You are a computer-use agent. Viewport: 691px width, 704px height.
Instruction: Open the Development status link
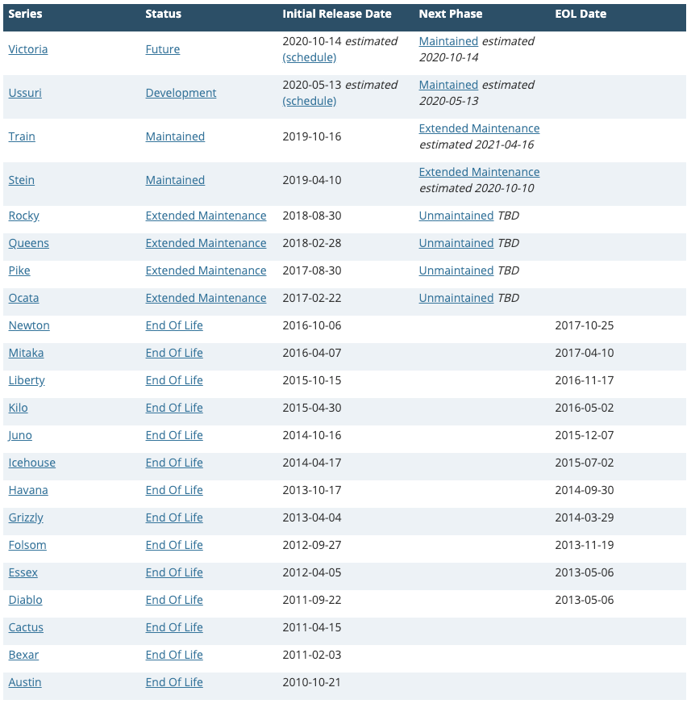(181, 93)
